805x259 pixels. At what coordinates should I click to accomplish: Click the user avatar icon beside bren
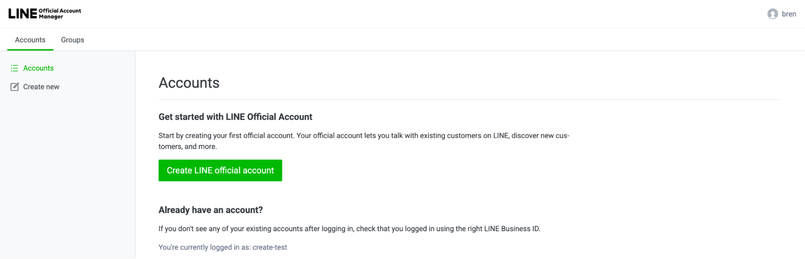pos(772,14)
